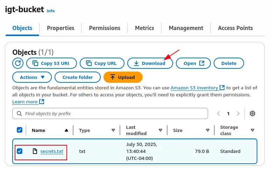Open table preferences gear icon
The width and height of the screenshot is (271, 170).
(x=252, y=113)
